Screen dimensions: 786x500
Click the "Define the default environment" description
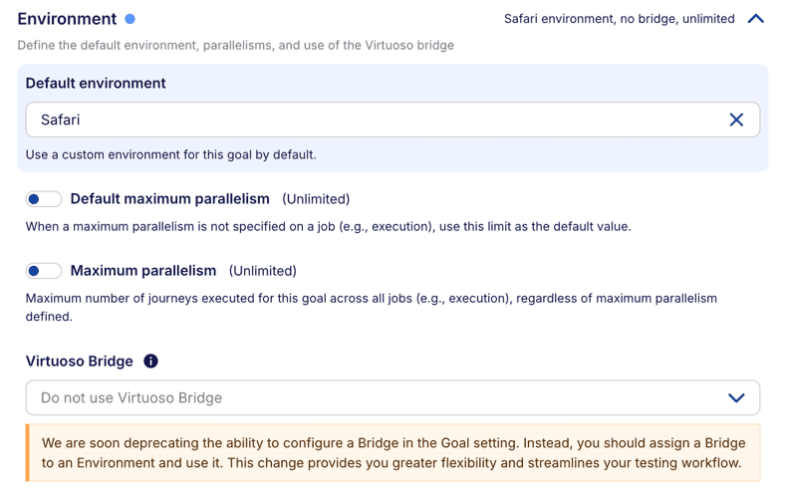pos(235,46)
